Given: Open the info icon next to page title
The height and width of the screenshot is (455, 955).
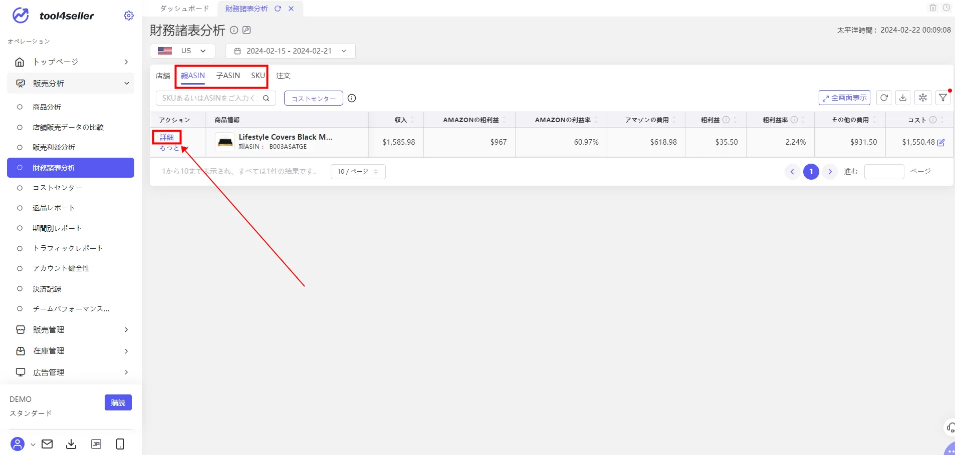Looking at the screenshot, I should [x=234, y=30].
